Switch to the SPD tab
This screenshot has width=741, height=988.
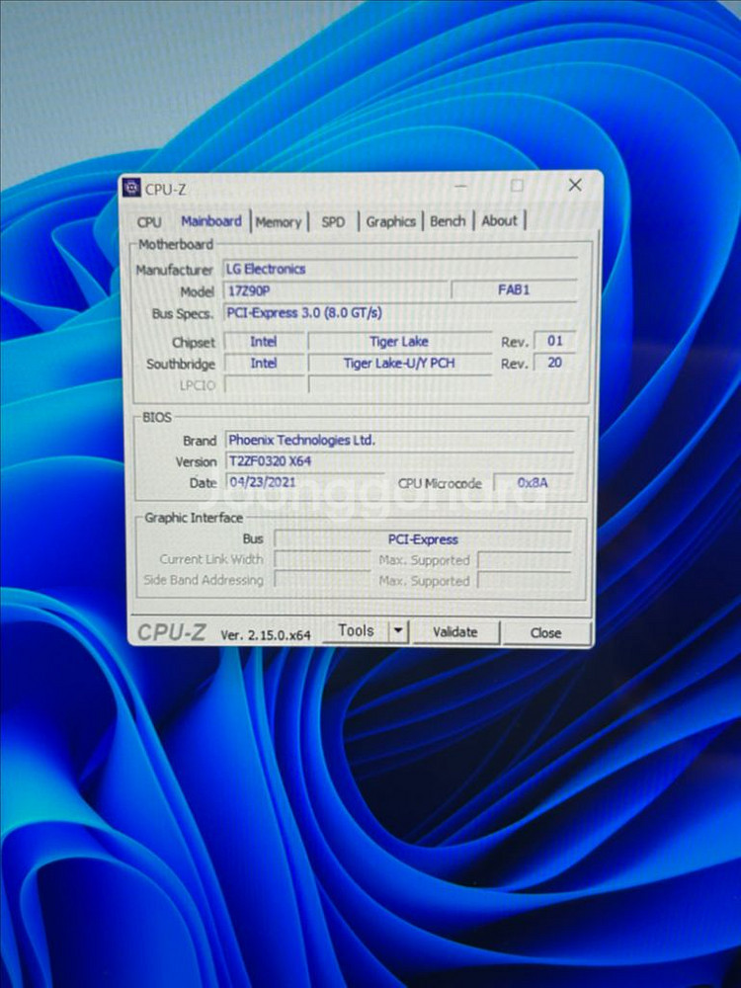pyautogui.click(x=333, y=221)
